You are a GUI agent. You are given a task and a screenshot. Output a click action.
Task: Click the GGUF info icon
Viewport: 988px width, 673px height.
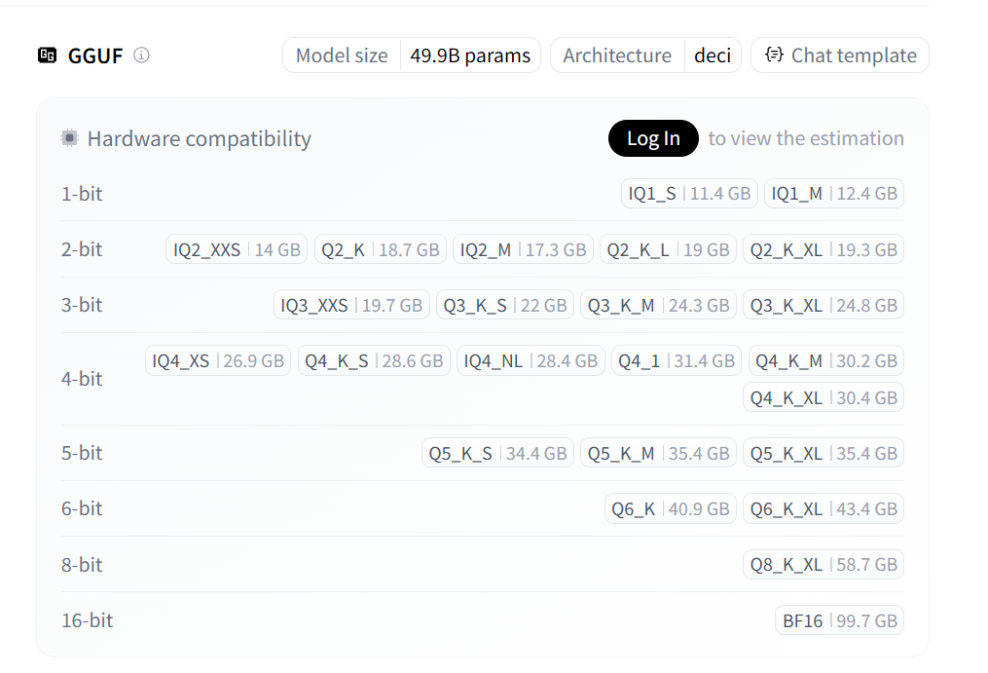pyautogui.click(x=142, y=56)
